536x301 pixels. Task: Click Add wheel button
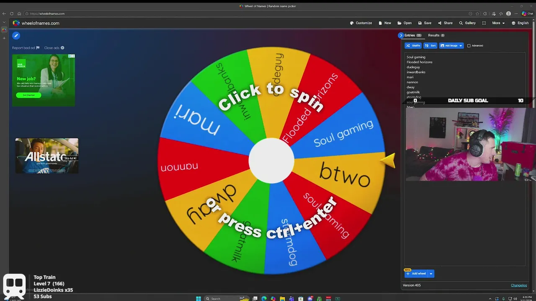pyautogui.click(x=416, y=273)
